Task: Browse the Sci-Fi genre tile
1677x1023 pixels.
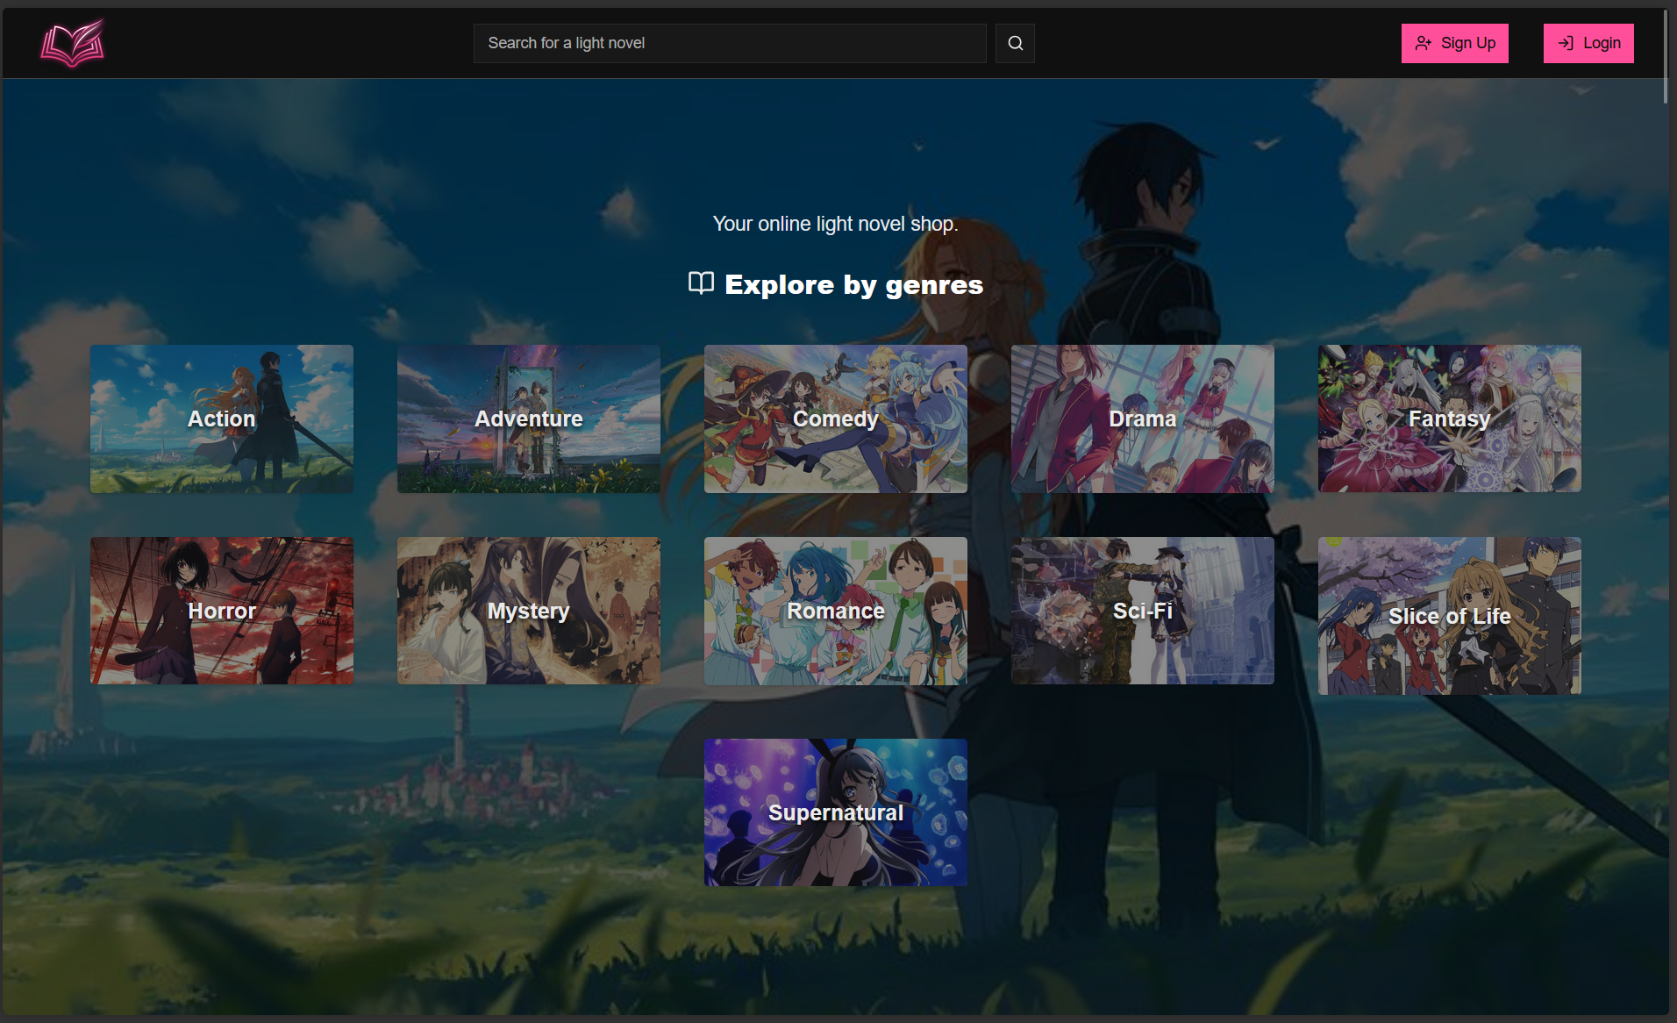Action: (1143, 611)
